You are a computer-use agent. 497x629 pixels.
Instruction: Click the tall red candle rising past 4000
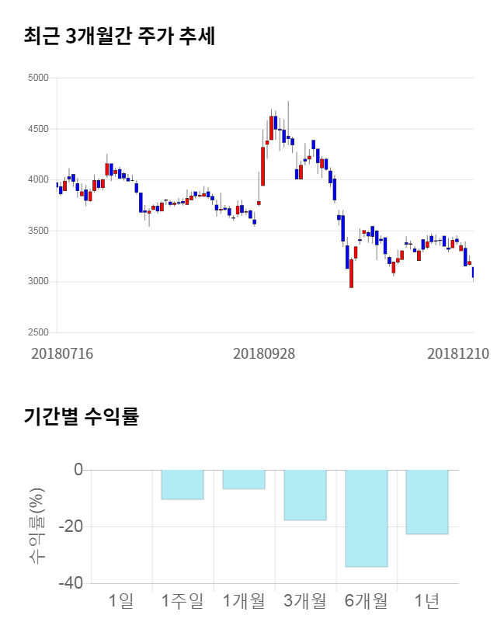[262, 166]
